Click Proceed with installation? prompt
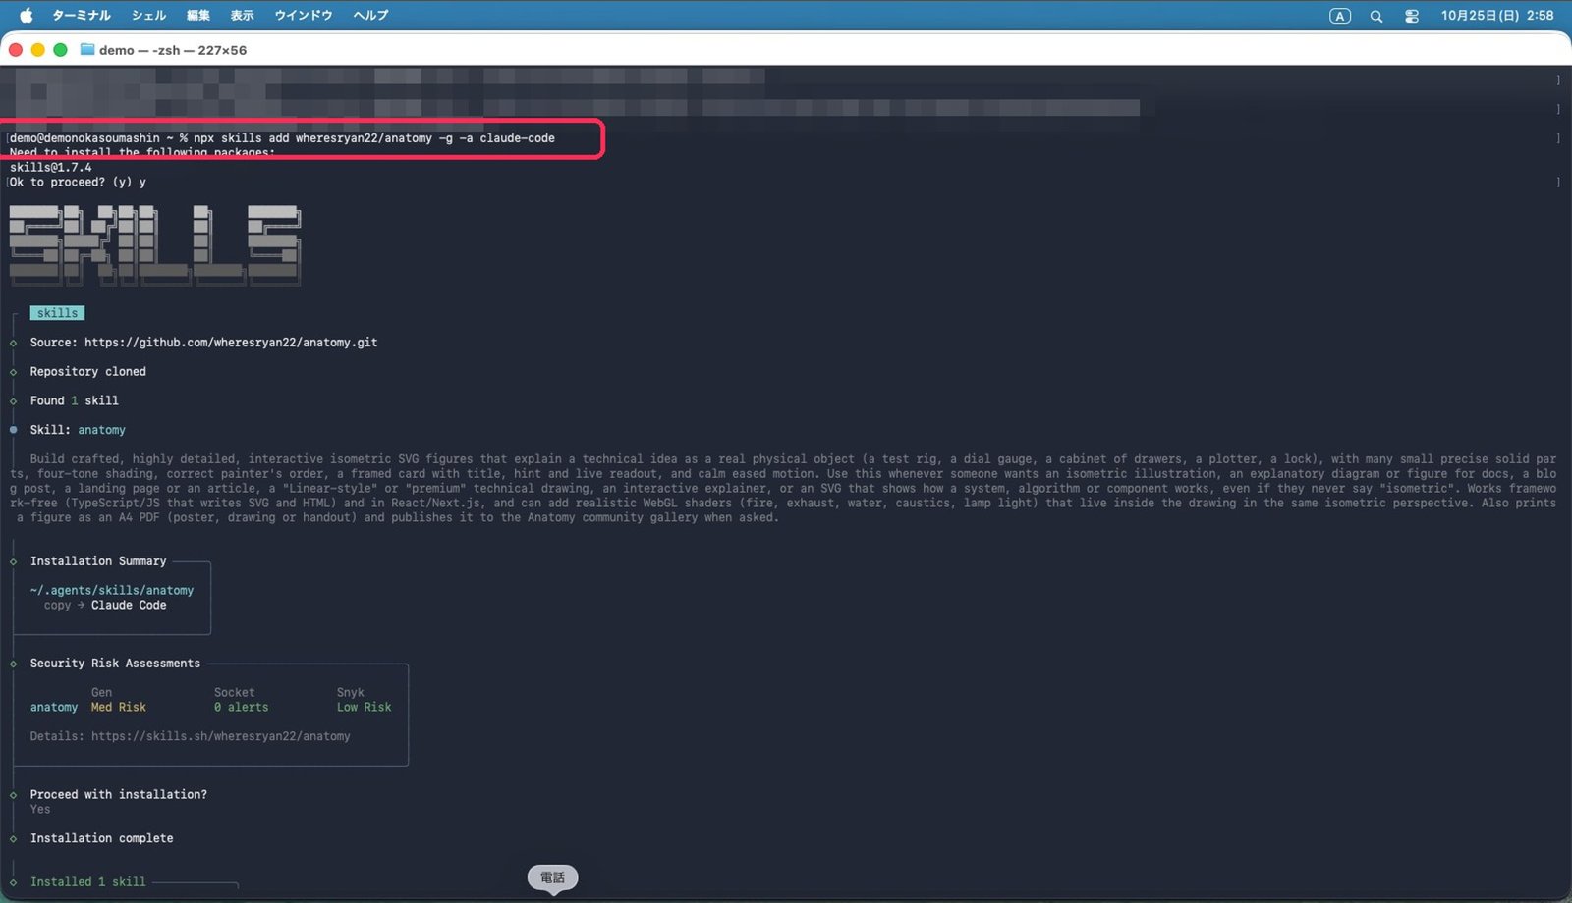Viewport: 1572px width, 903px height. 119,795
